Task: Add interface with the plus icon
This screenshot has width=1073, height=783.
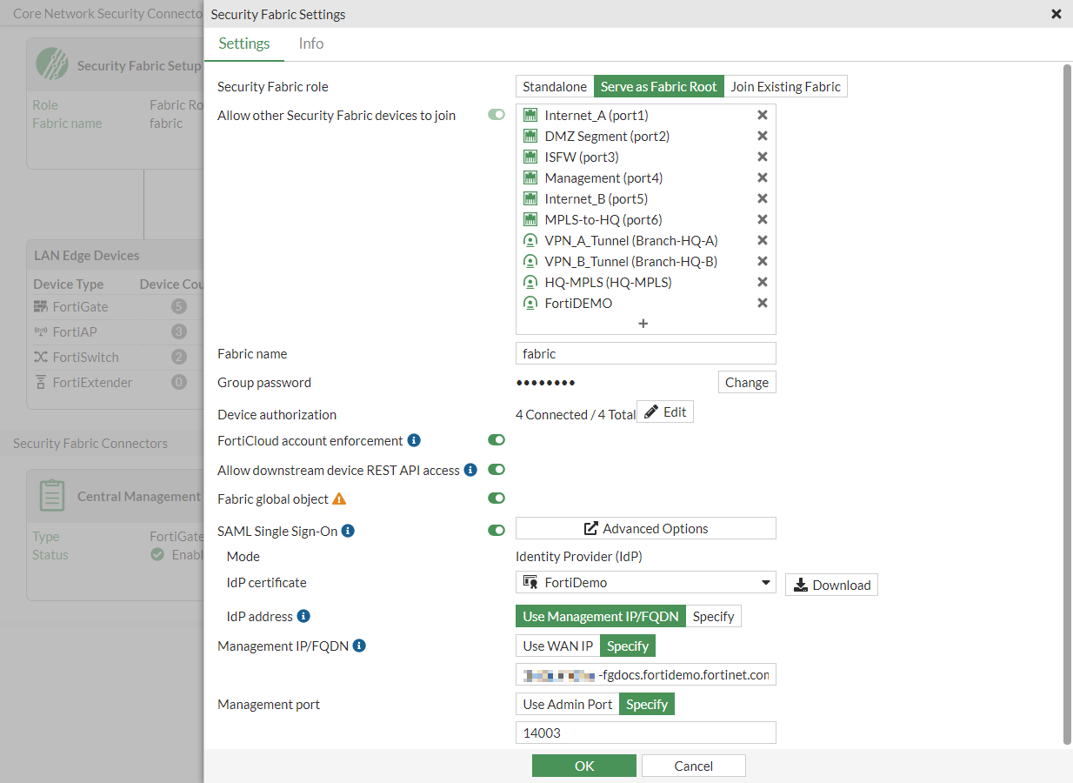Action: pyautogui.click(x=643, y=324)
